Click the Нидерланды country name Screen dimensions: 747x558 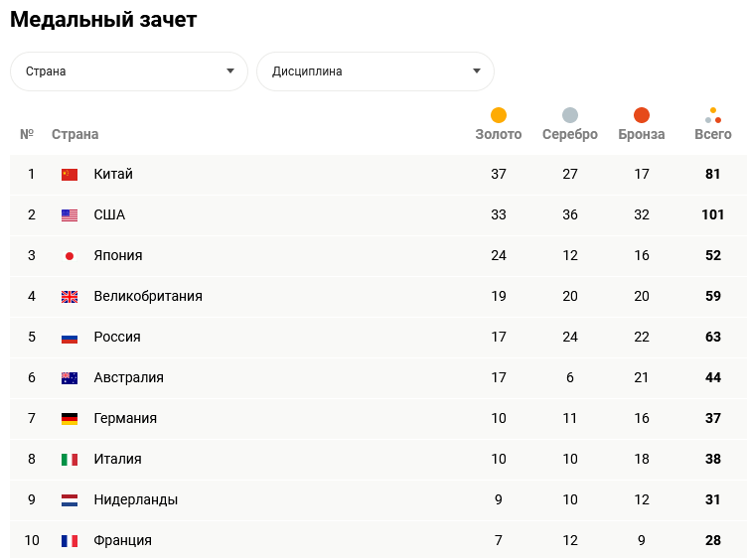(x=136, y=500)
